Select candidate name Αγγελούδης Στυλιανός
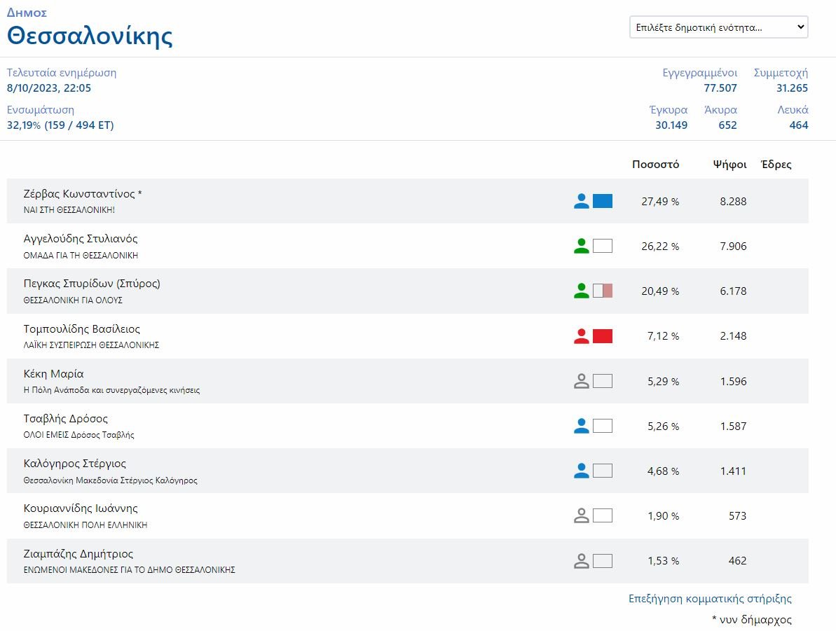Image resolution: width=836 pixels, height=631 pixels. pyautogui.click(x=81, y=238)
